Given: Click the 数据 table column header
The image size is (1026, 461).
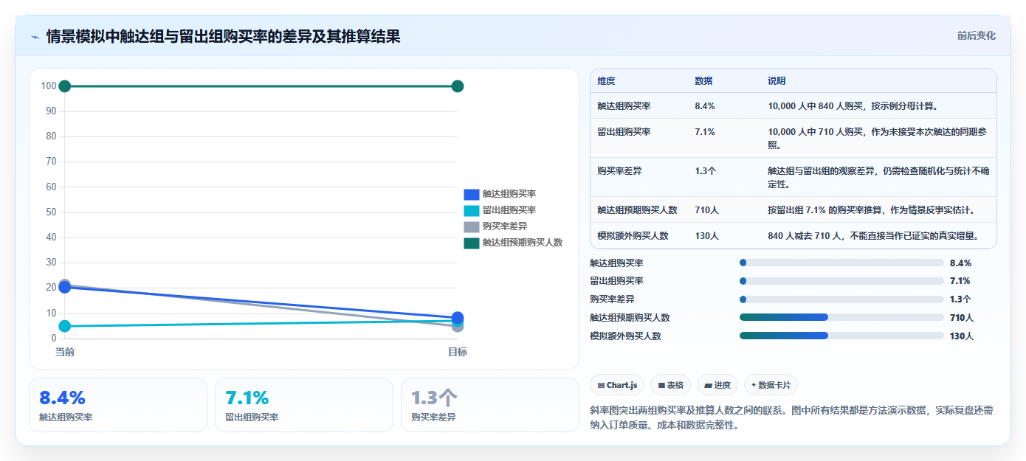Looking at the screenshot, I should point(703,80).
